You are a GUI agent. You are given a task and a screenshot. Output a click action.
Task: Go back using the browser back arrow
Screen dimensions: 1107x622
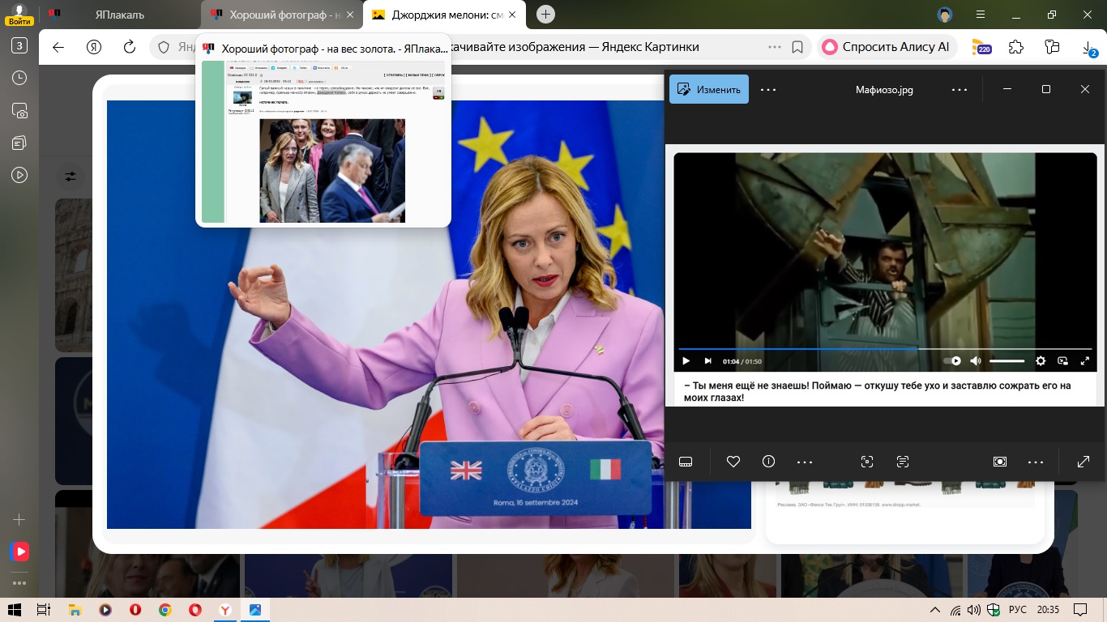click(58, 47)
